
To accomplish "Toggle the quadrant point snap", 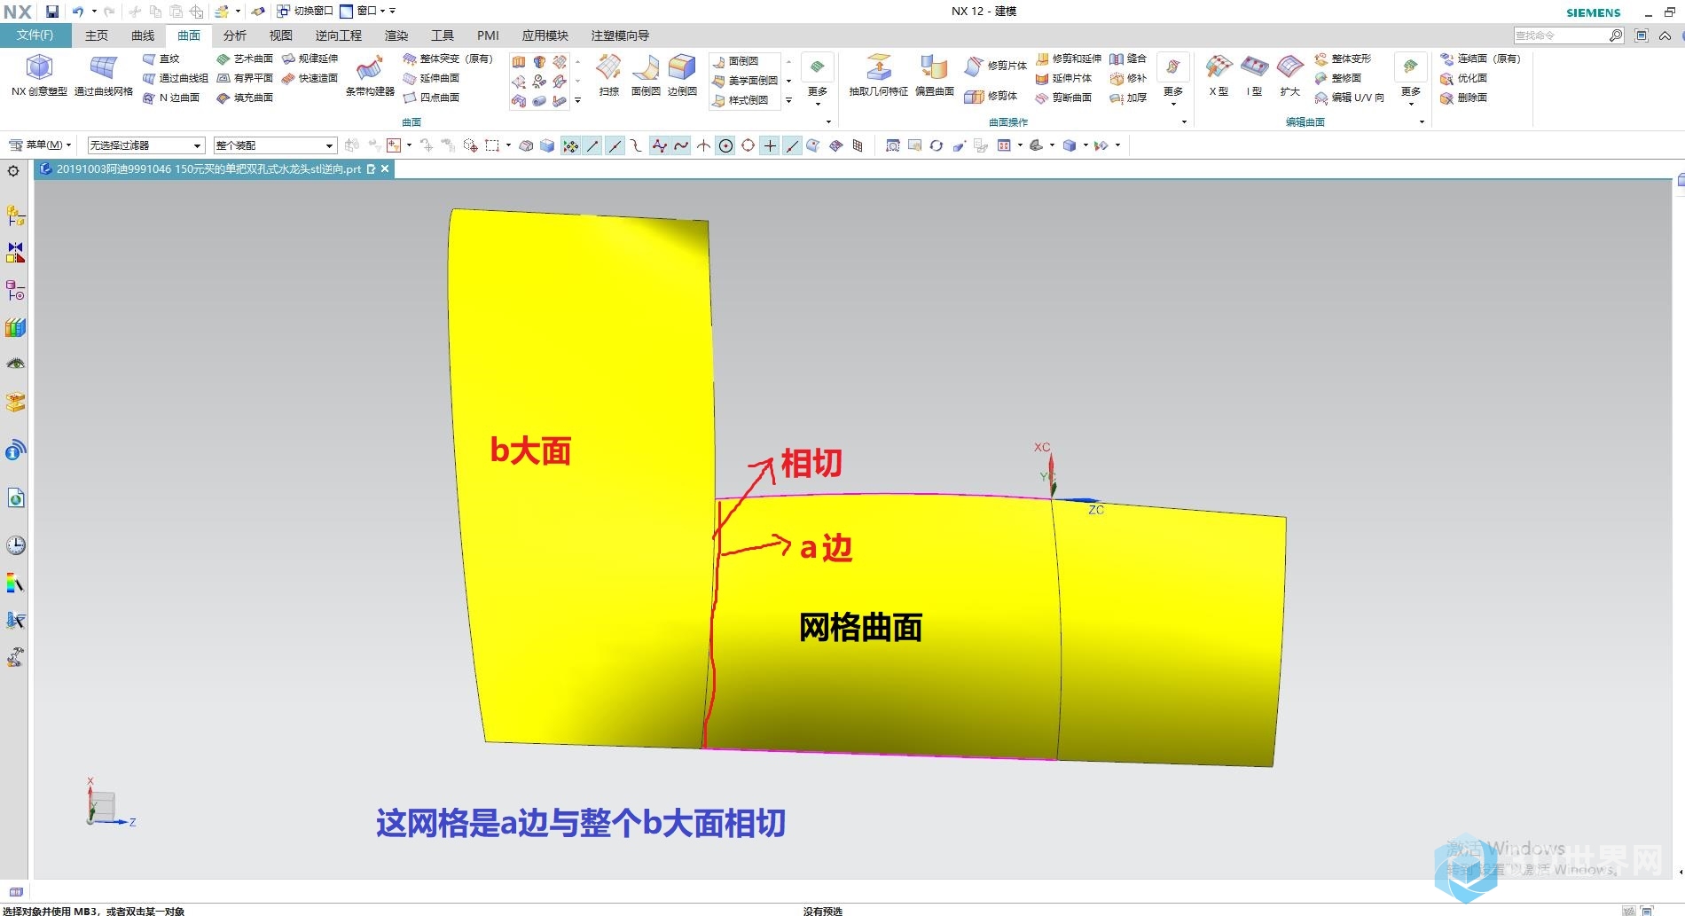I will pos(748,145).
